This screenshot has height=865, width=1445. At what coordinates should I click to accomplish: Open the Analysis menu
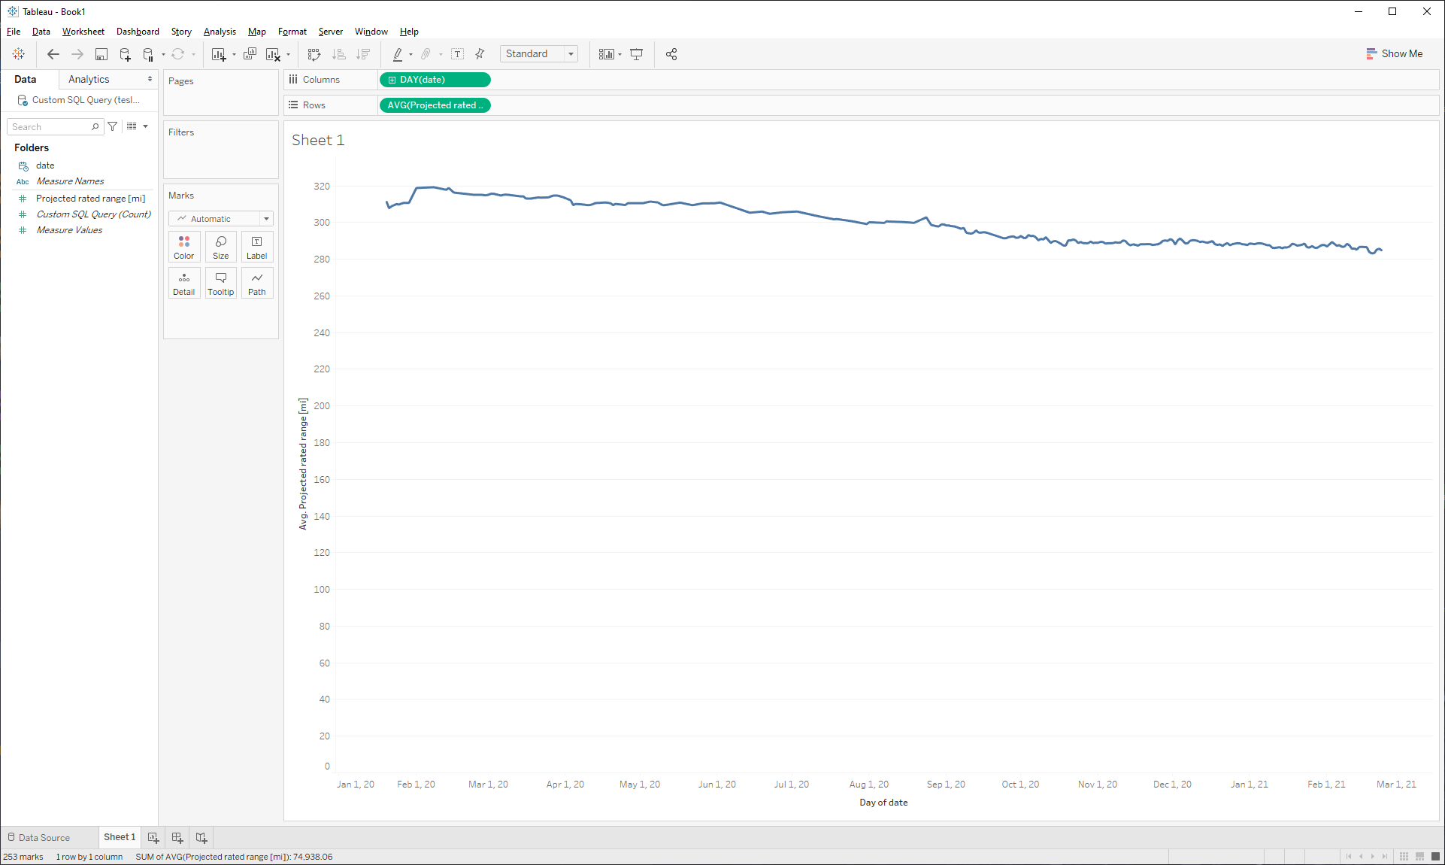tap(220, 31)
